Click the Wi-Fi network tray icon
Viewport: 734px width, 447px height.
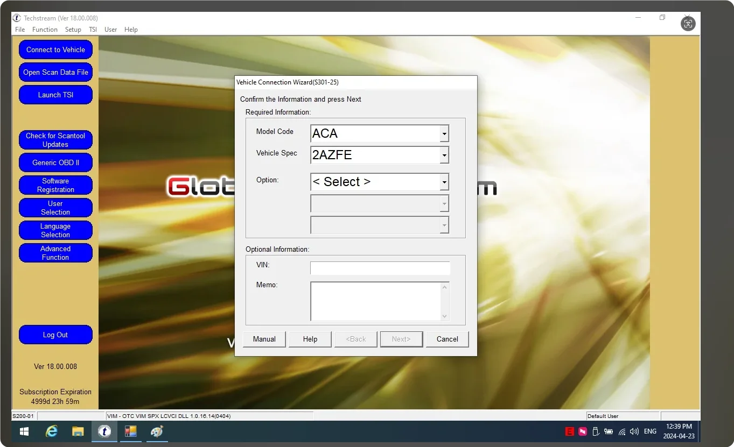point(622,431)
